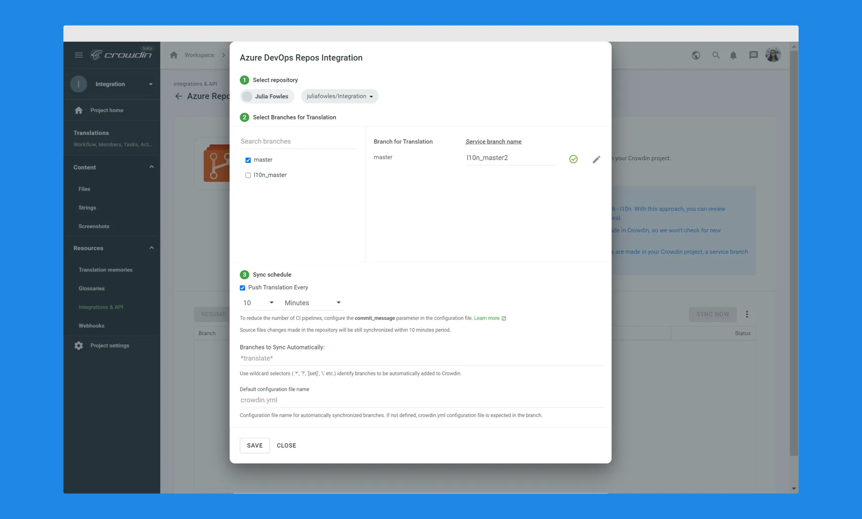Click scrollbar up arrow at top
The width and height of the screenshot is (862, 519).
794,47
